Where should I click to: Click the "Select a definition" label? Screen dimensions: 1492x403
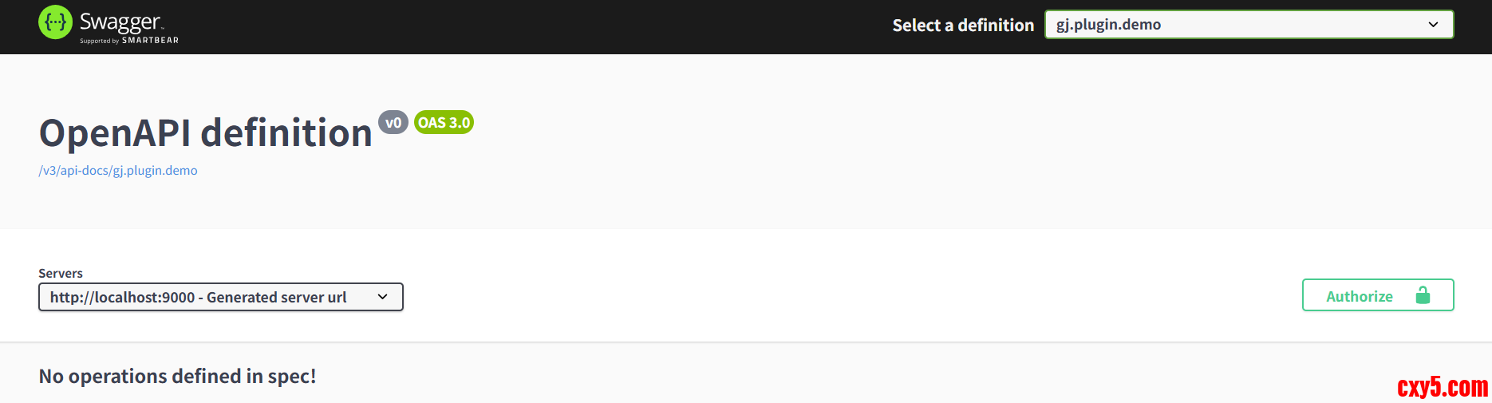[x=963, y=26]
